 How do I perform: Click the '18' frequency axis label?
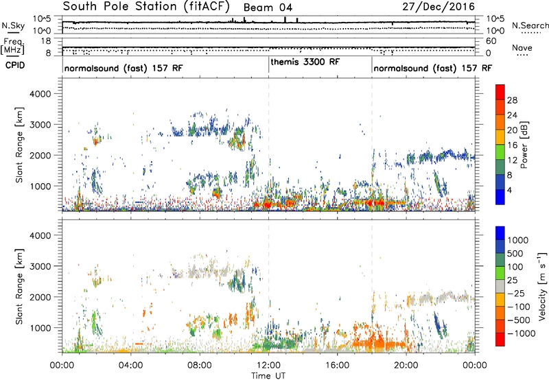coord(46,41)
